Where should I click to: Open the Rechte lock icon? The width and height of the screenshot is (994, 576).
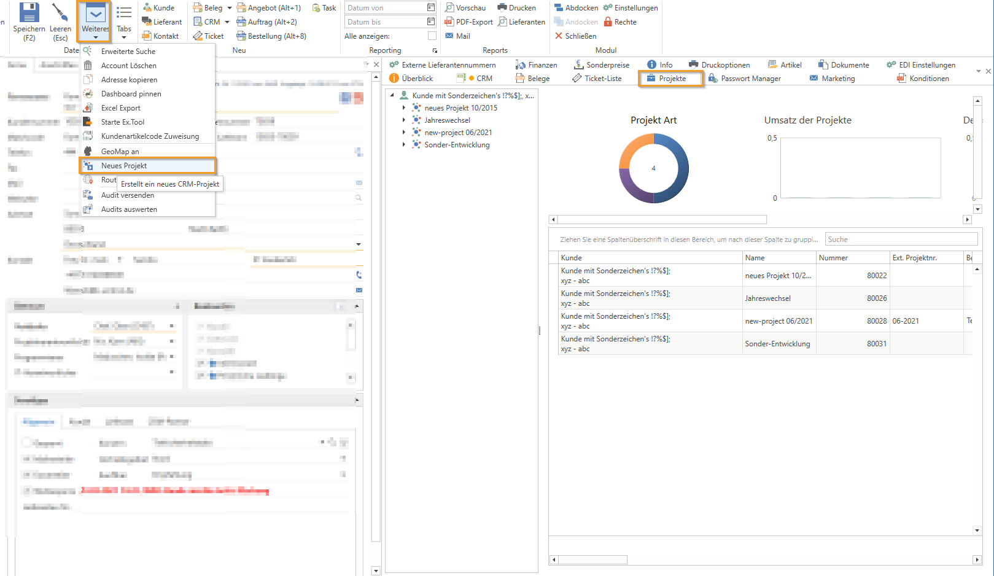608,22
